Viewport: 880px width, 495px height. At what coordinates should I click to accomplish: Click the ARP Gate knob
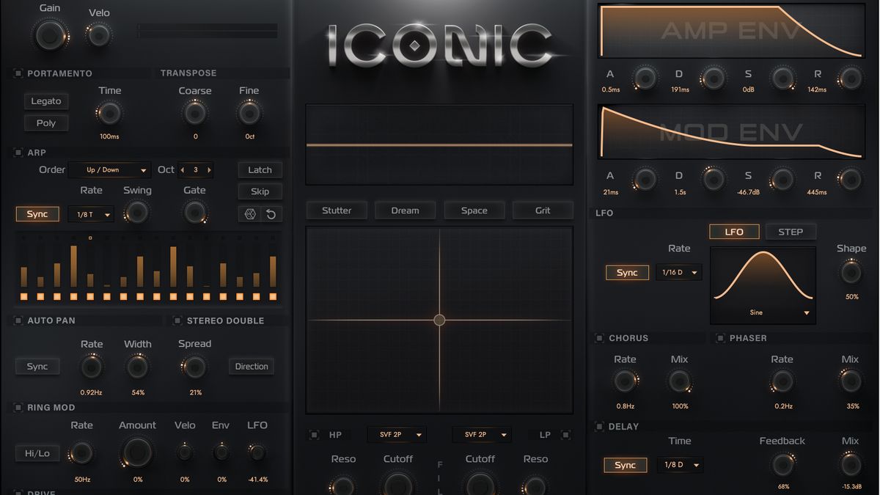point(195,213)
